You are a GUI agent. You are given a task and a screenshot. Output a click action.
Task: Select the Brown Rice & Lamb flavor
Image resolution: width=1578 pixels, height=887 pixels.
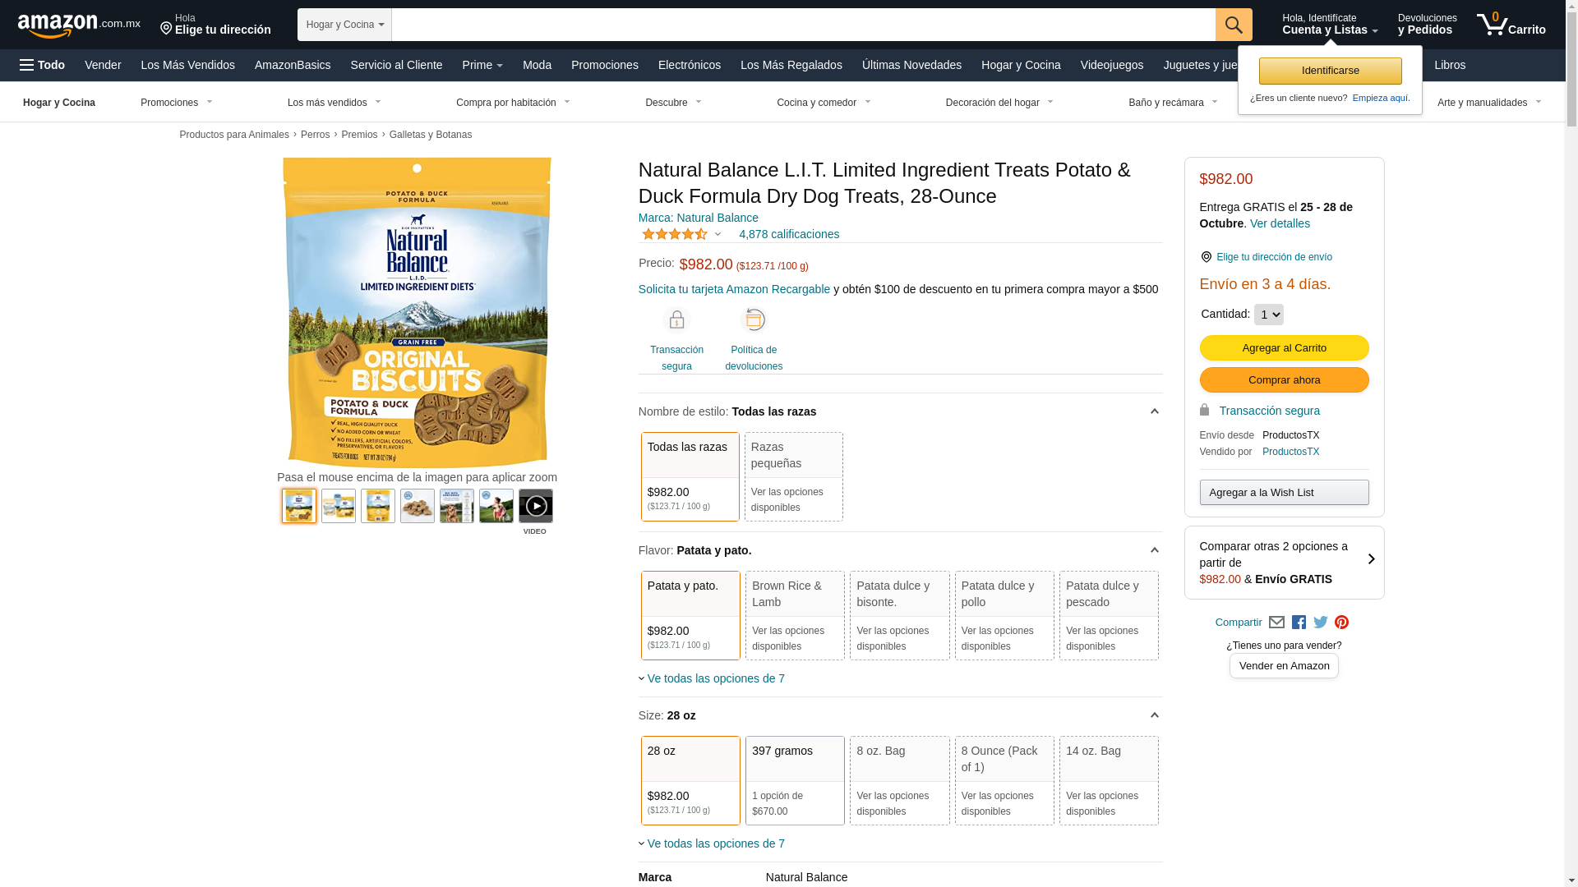[x=794, y=615]
